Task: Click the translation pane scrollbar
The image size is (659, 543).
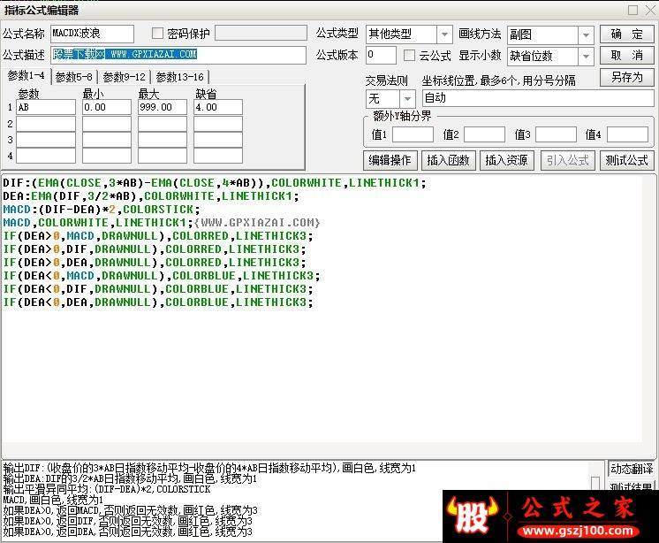Action: click(595, 483)
